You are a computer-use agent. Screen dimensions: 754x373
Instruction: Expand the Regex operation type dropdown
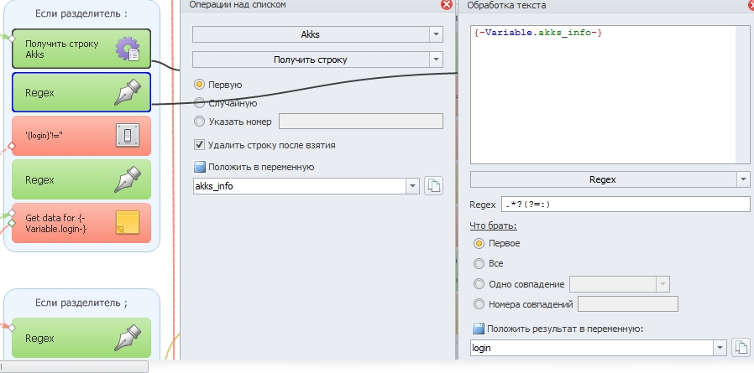pyautogui.click(x=742, y=179)
